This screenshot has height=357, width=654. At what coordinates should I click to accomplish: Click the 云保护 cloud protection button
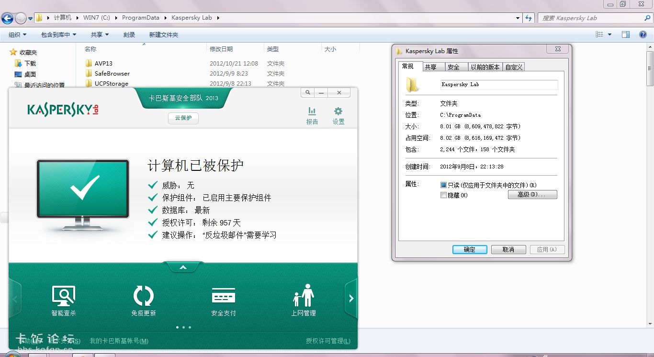183,118
